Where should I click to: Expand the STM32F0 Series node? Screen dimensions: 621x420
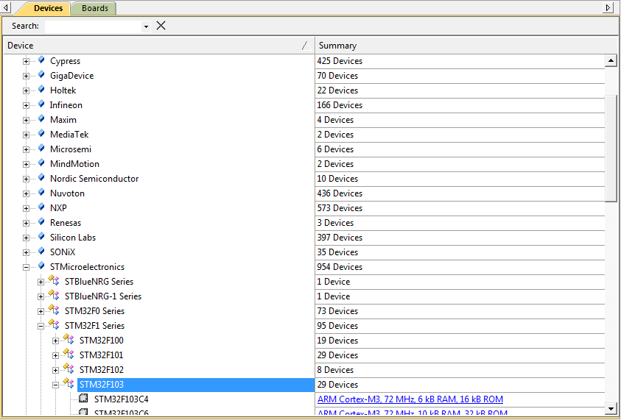(x=41, y=312)
